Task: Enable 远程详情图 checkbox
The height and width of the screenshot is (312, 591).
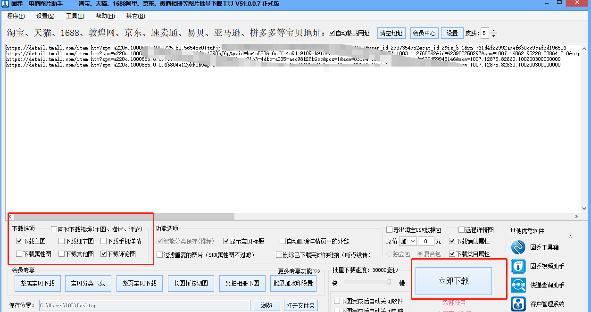Action: pyautogui.click(x=461, y=230)
